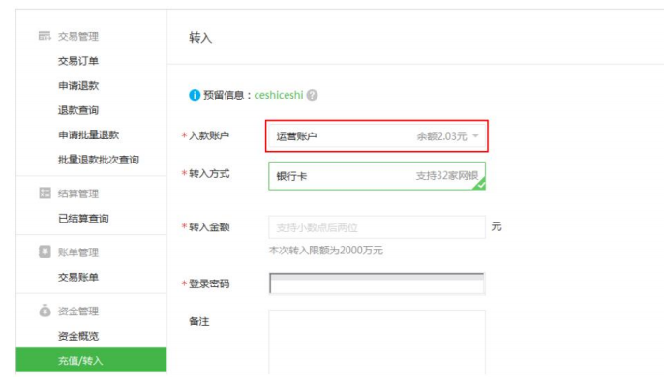The height and width of the screenshot is (386, 664).
Task: Click the 转入 page heading
Action: point(200,37)
